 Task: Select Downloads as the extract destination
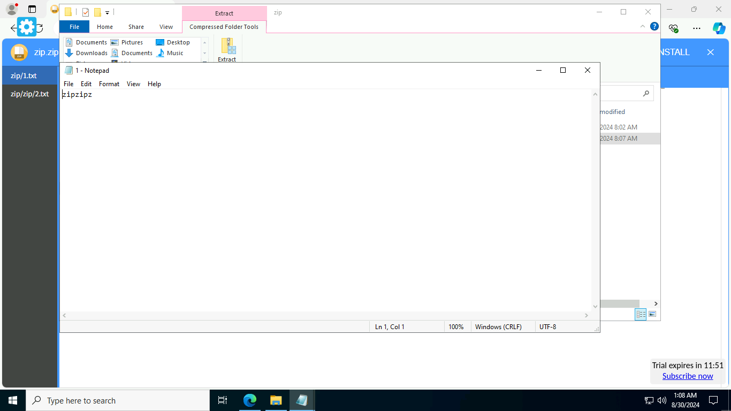[x=91, y=52]
